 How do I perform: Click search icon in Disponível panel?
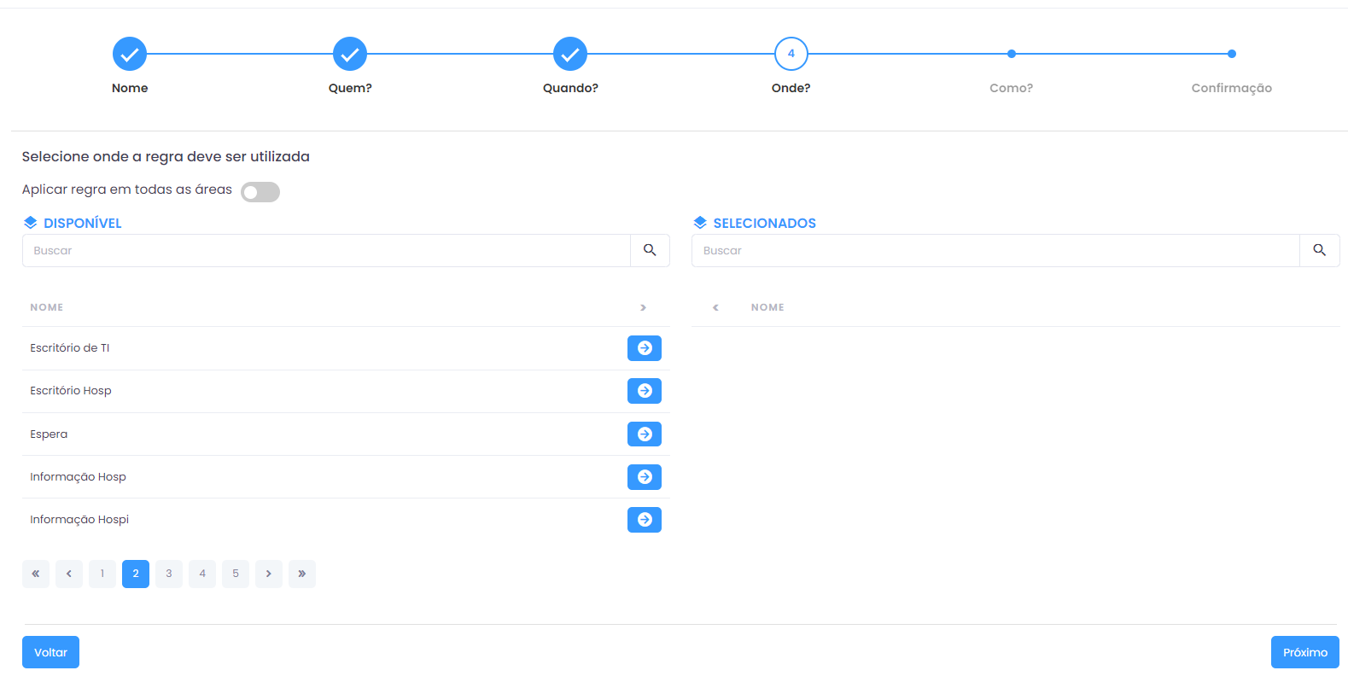point(650,251)
